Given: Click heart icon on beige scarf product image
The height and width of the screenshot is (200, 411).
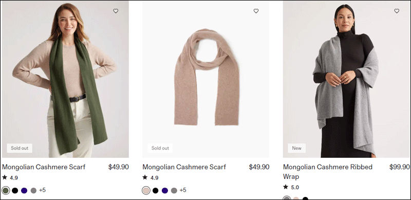Looking at the screenshot, I should pyautogui.click(x=256, y=11).
